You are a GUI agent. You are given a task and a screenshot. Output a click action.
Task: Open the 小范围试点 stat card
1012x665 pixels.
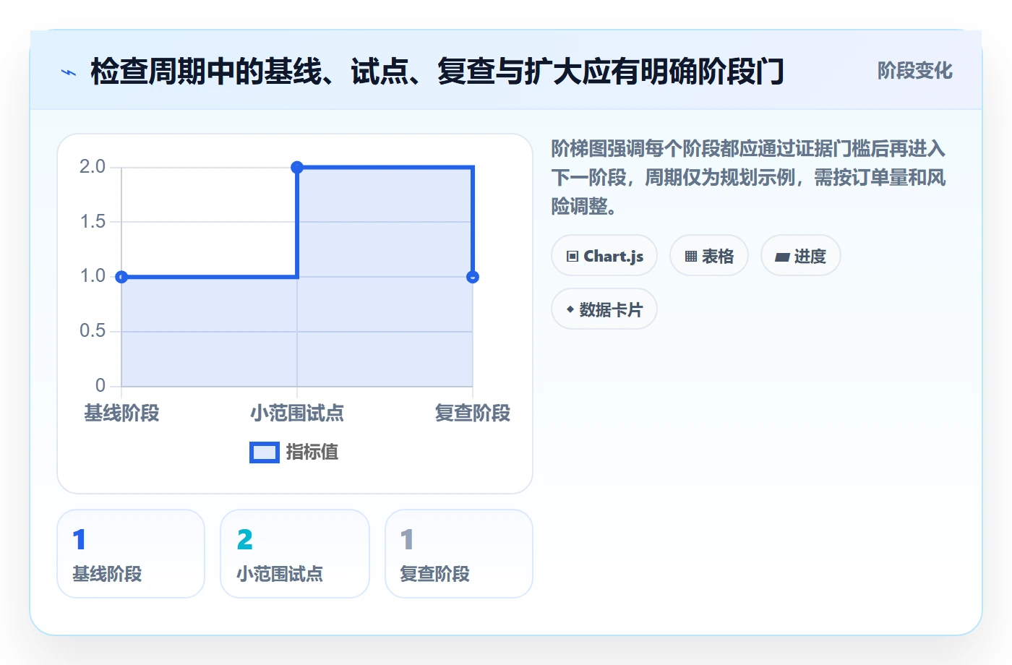[295, 554]
